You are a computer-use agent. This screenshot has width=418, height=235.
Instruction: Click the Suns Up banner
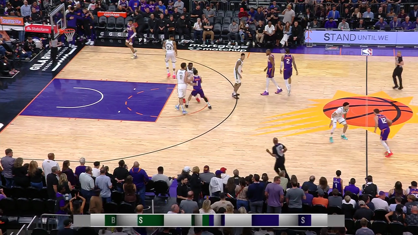11,21
